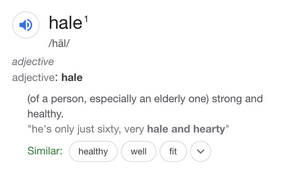Click the italic 'adjective' part-of-speech label
This screenshot has width=285, height=176.
[x=33, y=62]
